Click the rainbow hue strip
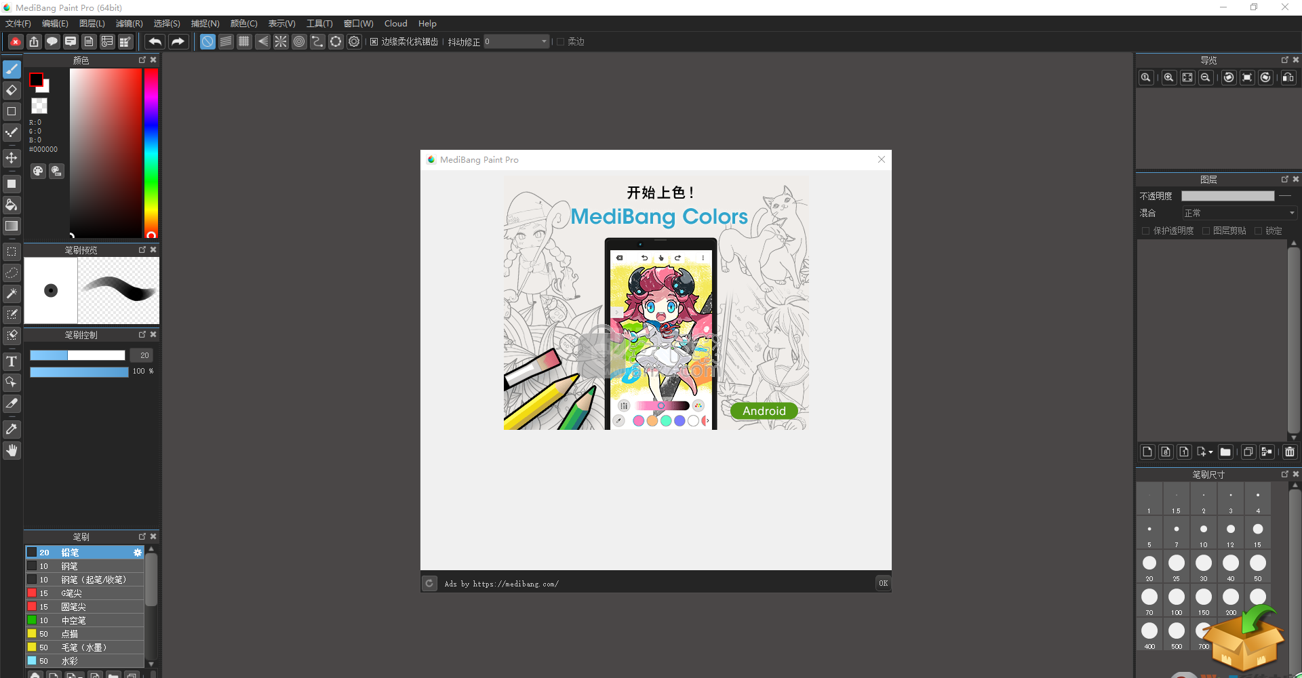Screen dimensions: 1302x678 [151, 153]
